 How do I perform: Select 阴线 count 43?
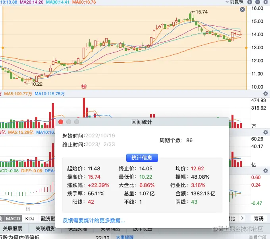point(194,202)
